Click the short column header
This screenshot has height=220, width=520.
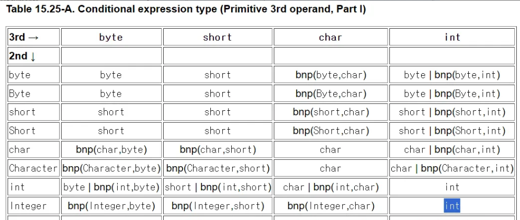coord(217,37)
